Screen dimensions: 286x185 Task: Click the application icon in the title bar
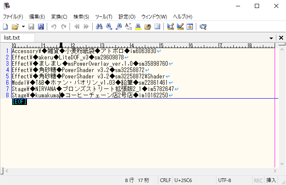7,6
